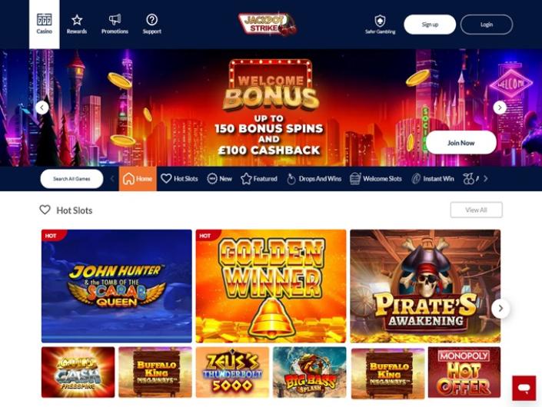Open the Golden Winner game thumbnail
This screenshot has height=407, width=542.
[x=271, y=286]
